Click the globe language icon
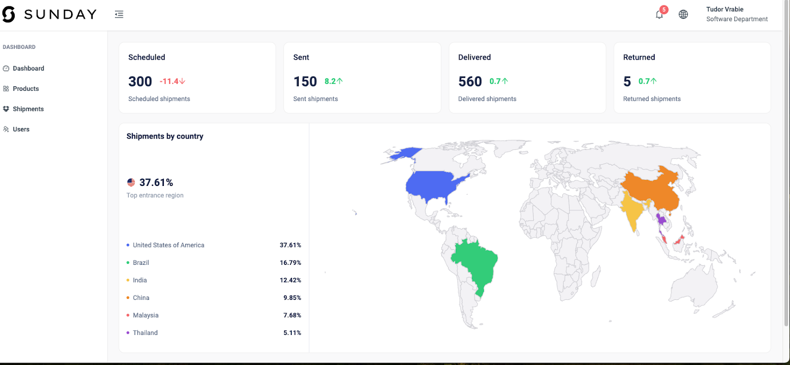The image size is (790, 365). 683,14
